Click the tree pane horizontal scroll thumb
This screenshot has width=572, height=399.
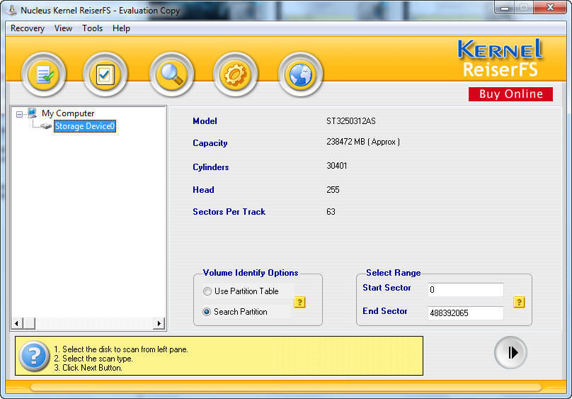(29, 323)
